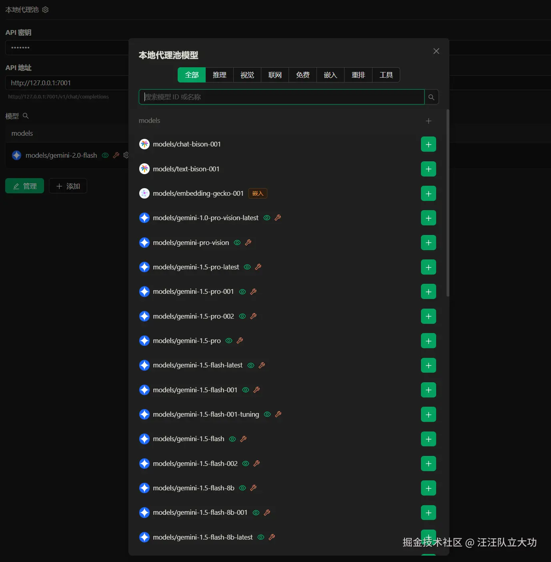Select the 全部 tab
Image resolution: width=551 pixels, height=562 pixels.
point(192,75)
